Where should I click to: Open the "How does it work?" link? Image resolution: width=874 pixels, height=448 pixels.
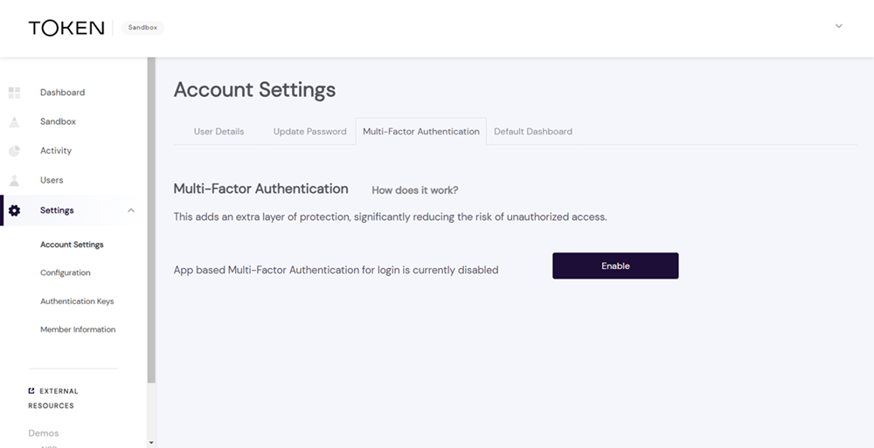[414, 190]
